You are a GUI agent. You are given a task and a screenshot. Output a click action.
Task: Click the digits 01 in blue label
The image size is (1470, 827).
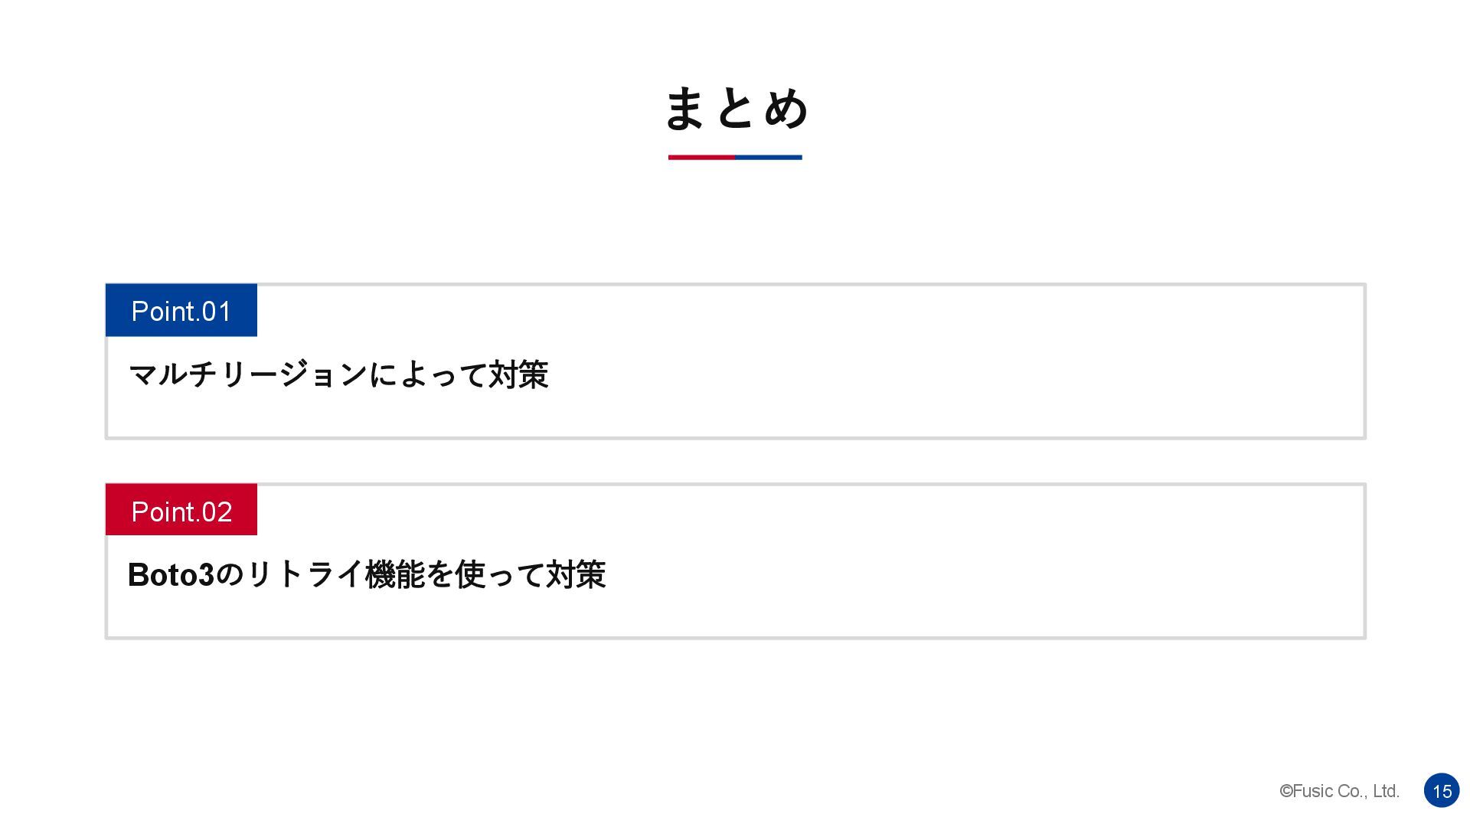[x=217, y=312]
